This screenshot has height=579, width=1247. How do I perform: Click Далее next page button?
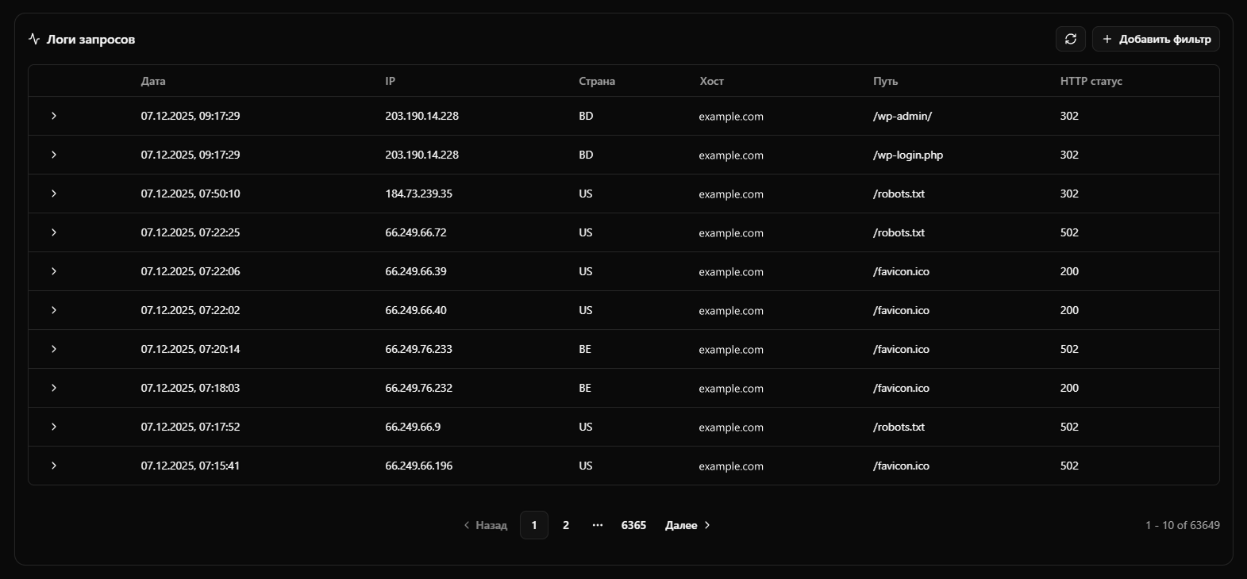[x=687, y=525]
